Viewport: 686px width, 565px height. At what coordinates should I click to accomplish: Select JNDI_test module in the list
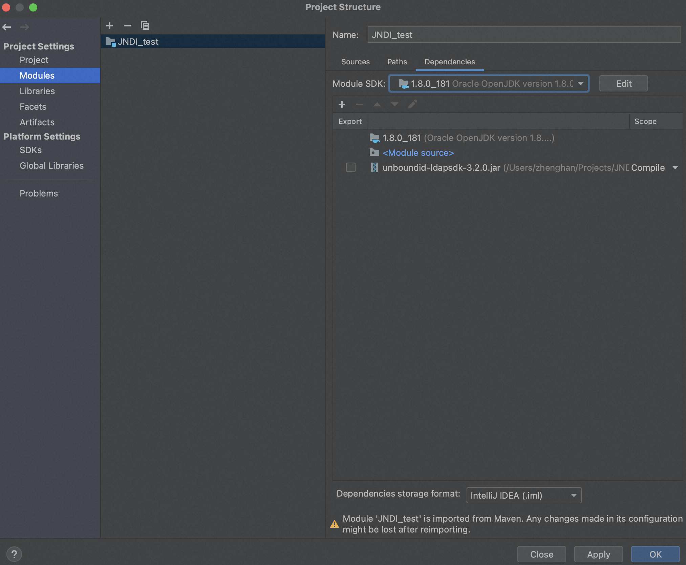click(x=213, y=41)
